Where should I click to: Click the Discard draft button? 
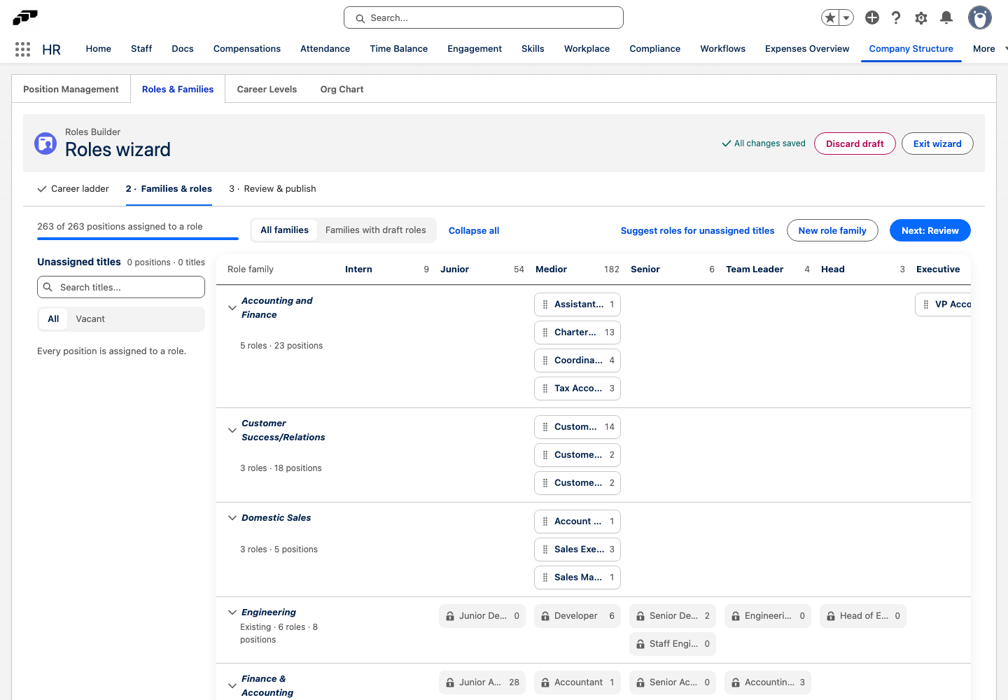click(x=855, y=143)
